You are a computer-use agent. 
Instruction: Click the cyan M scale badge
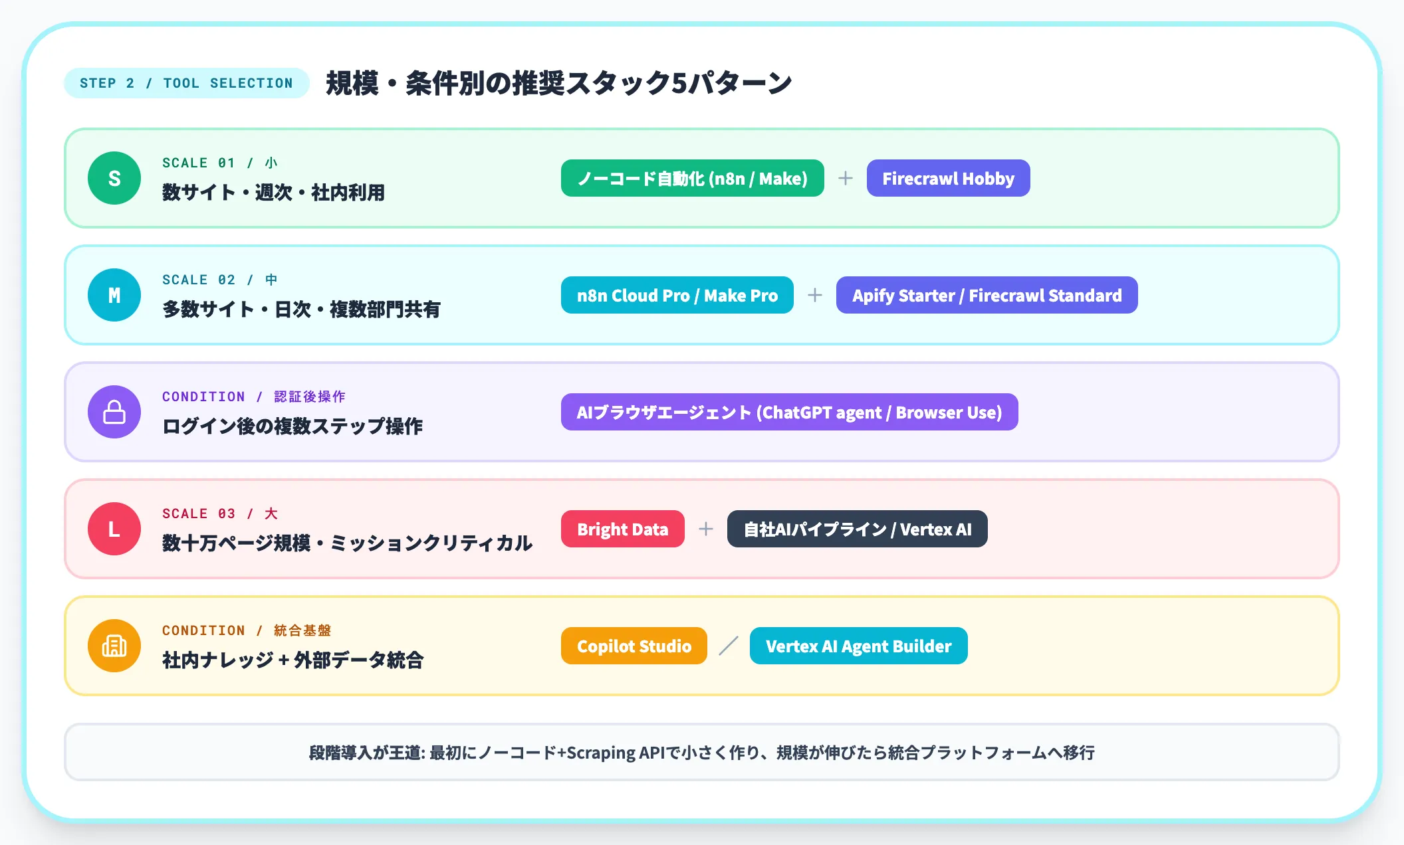tap(114, 295)
